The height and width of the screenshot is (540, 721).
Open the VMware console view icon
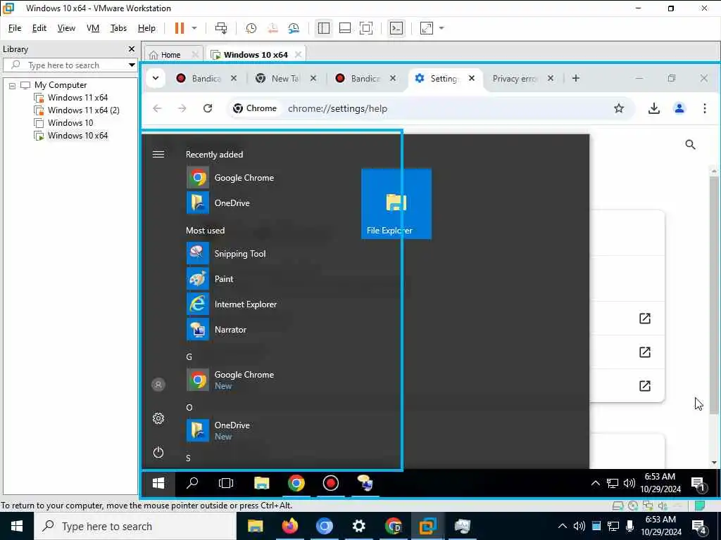click(396, 28)
